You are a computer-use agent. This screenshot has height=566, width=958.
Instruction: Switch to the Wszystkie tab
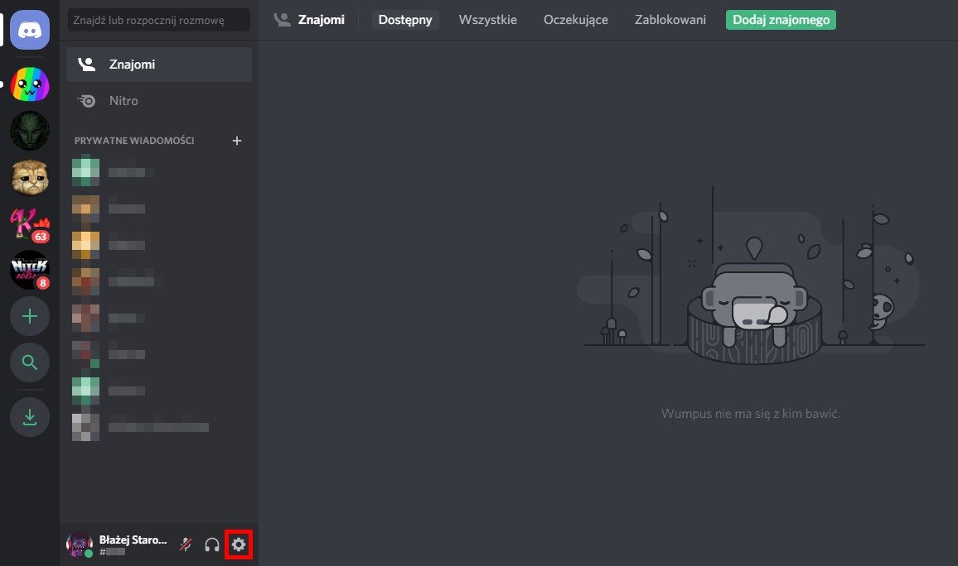click(487, 20)
